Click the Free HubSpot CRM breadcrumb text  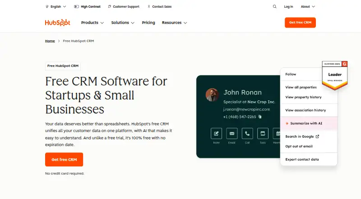(x=78, y=41)
